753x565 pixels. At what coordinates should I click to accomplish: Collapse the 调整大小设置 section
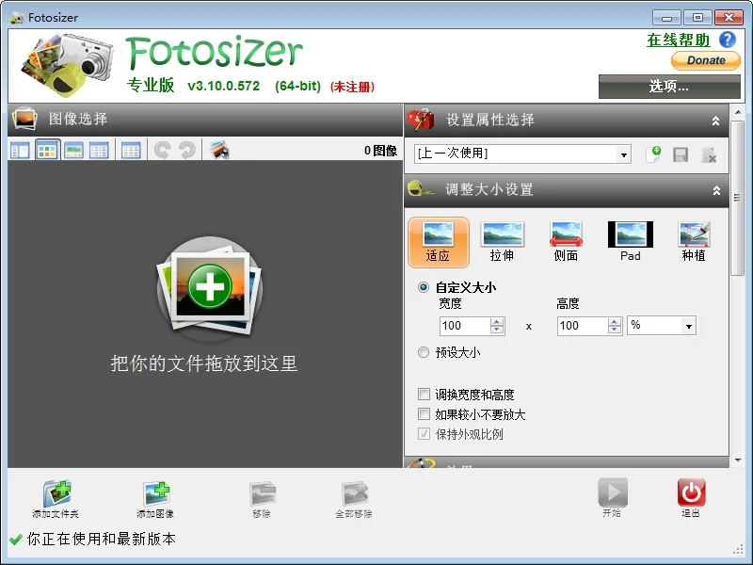pyautogui.click(x=716, y=190)
